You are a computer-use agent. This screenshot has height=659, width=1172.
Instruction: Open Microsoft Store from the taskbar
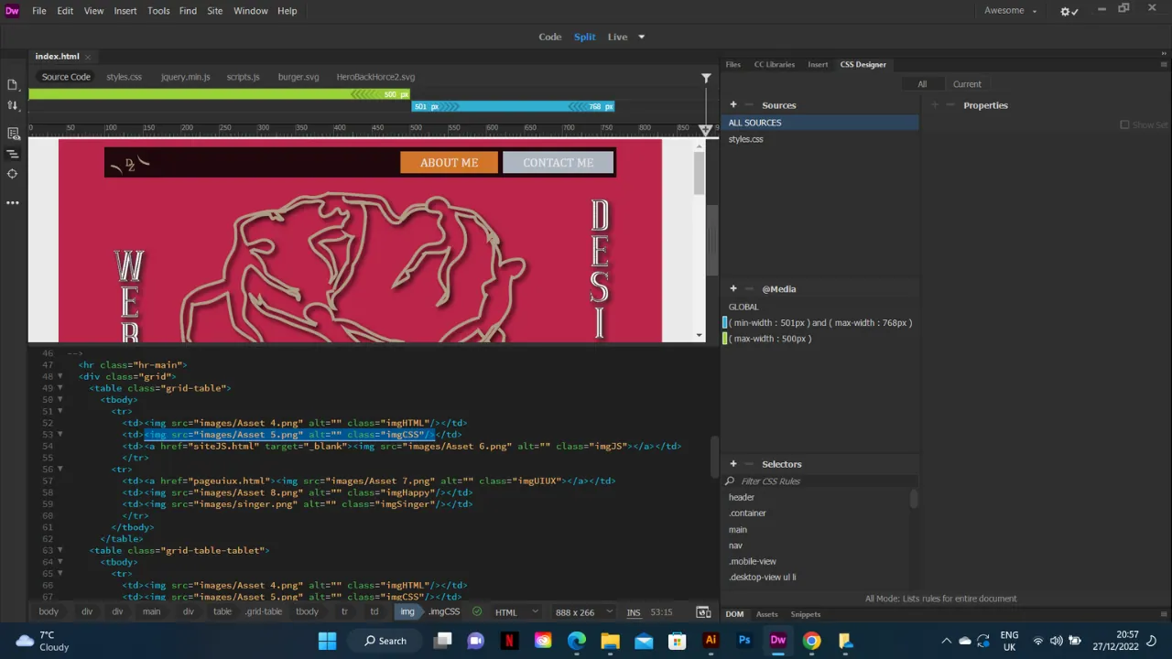[x=677, y=641]
